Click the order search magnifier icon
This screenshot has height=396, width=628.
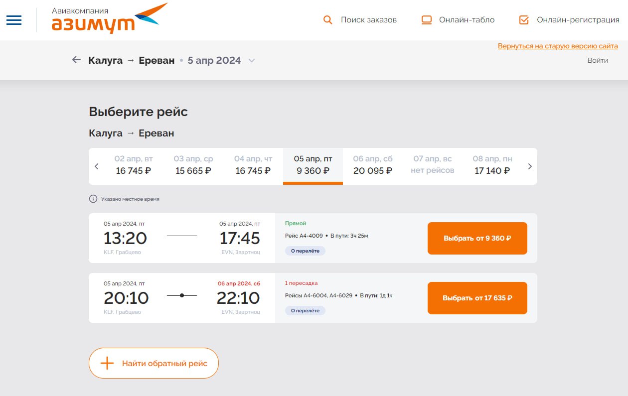327,20
